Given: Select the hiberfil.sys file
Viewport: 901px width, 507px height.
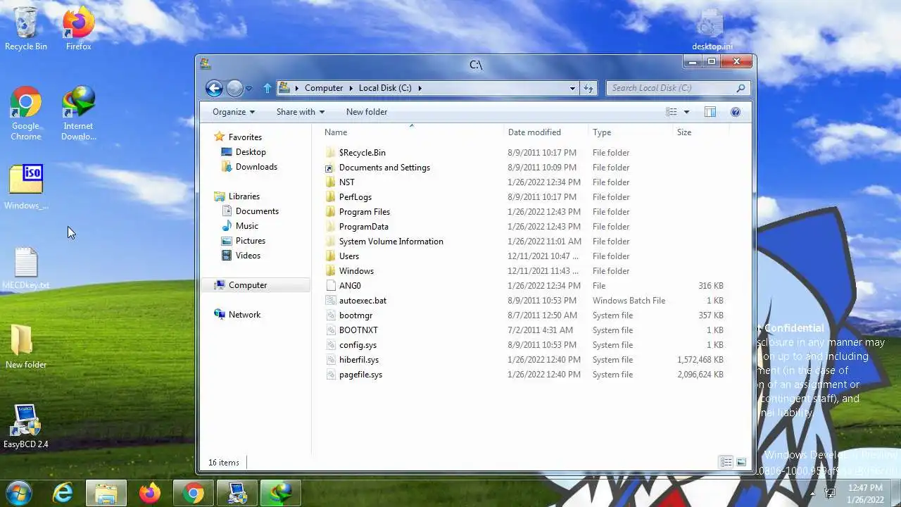Looking at the screenshot, I should [524, 360].
